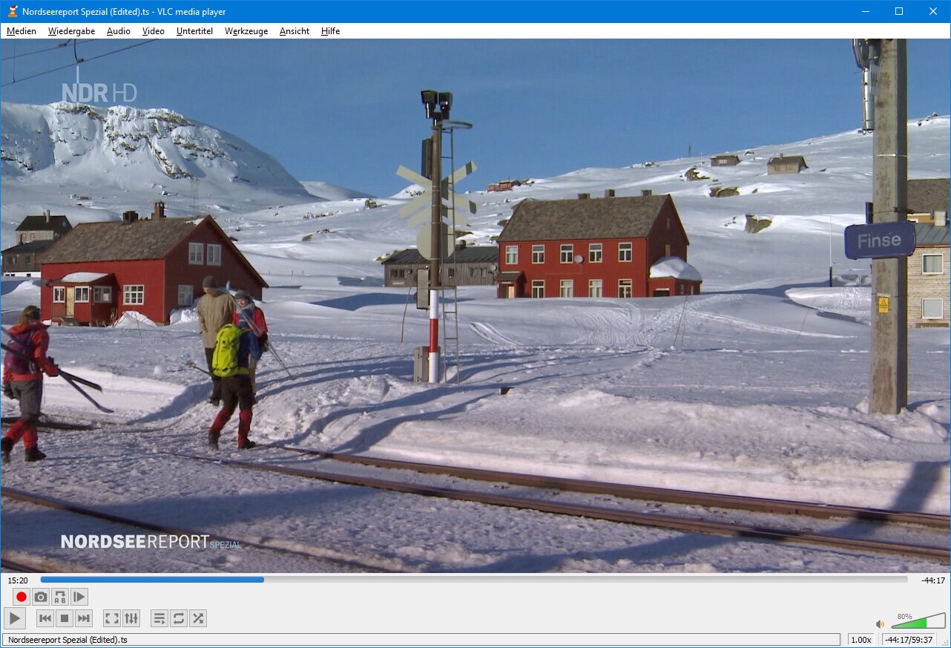The height and width of the screenshot is (648, 951).
Task: Open the Medien menu
Action: (x=22, y=31)
